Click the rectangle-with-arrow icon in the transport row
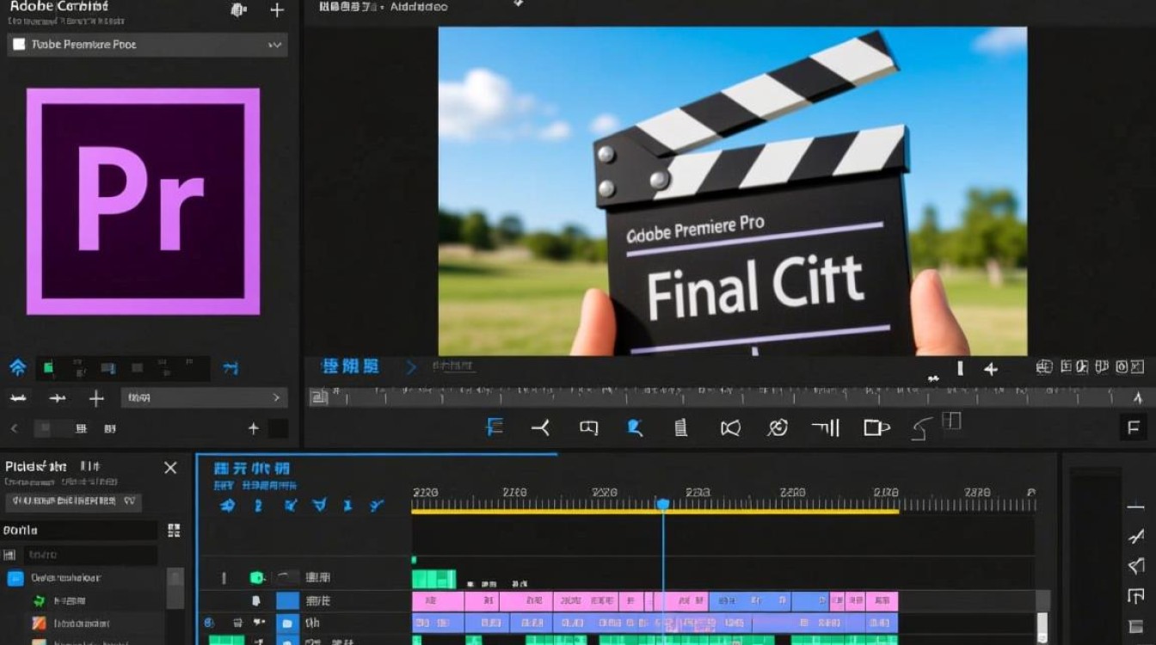 click(876, 427)
